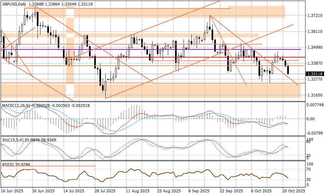Click the 1.37210 price axis label

pos(314,16)
